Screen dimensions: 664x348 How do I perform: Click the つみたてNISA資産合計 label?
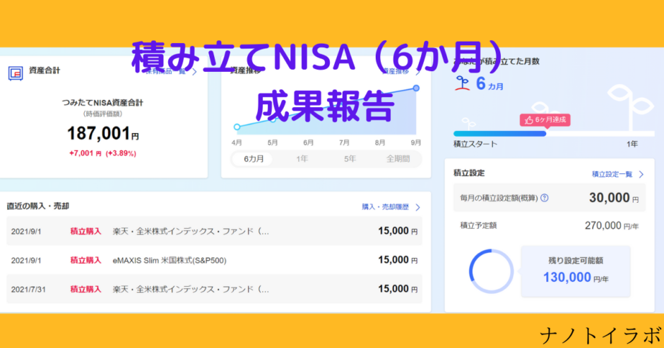pos(103,103)
